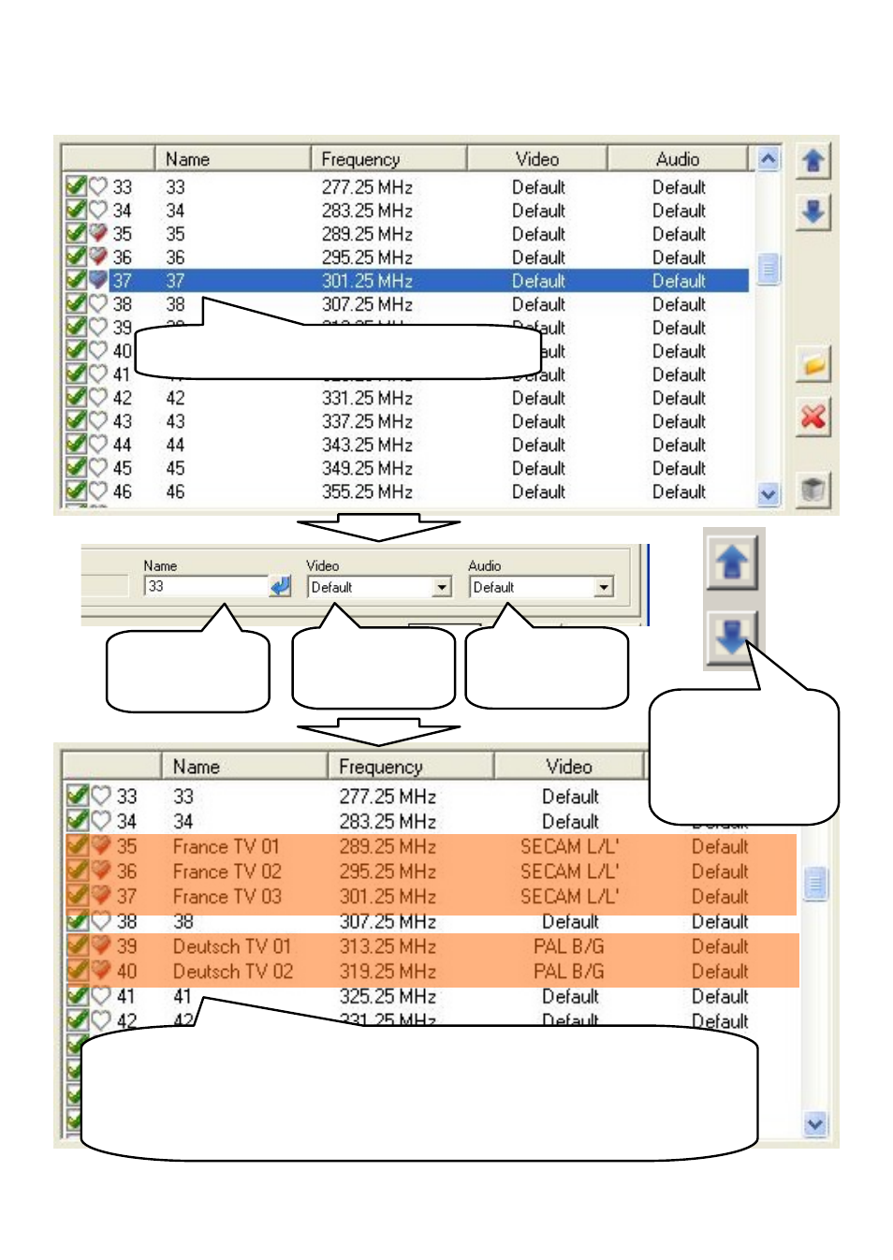
Task: Click the red heart beside Deutsch TV 02
Action: (101, 971)
